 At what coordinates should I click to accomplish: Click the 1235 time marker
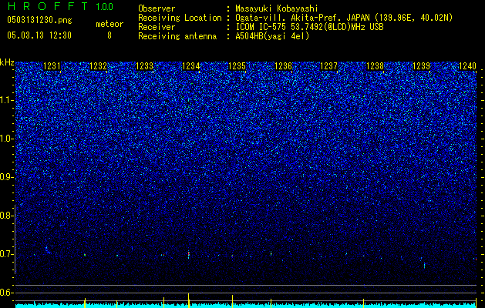click(237, 66)
